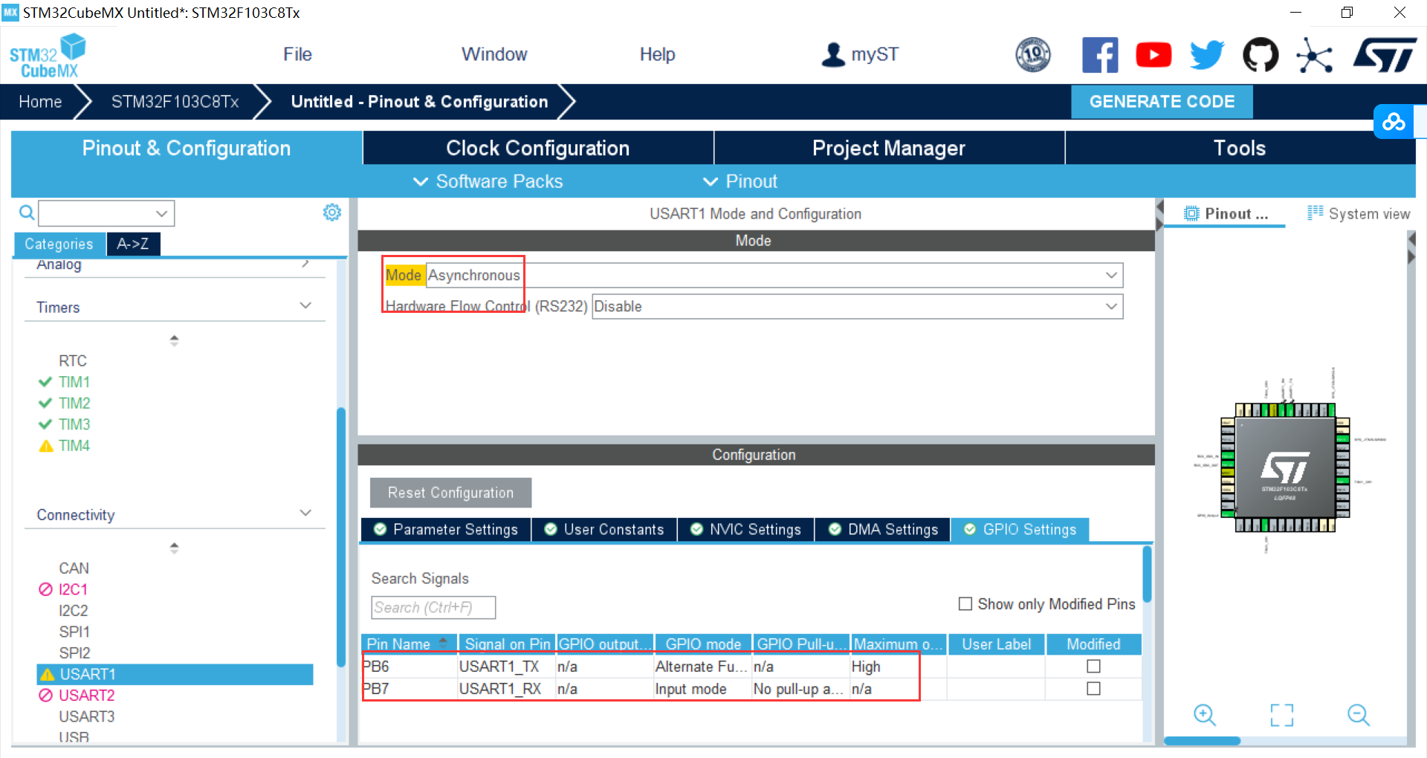
Task: Click GENERATE CODE button
Action: click(1162, 102)
